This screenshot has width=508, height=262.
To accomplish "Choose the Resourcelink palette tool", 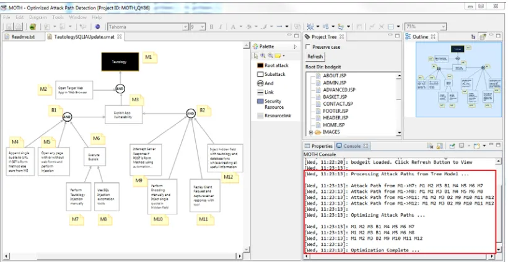I will coord(274,116).
